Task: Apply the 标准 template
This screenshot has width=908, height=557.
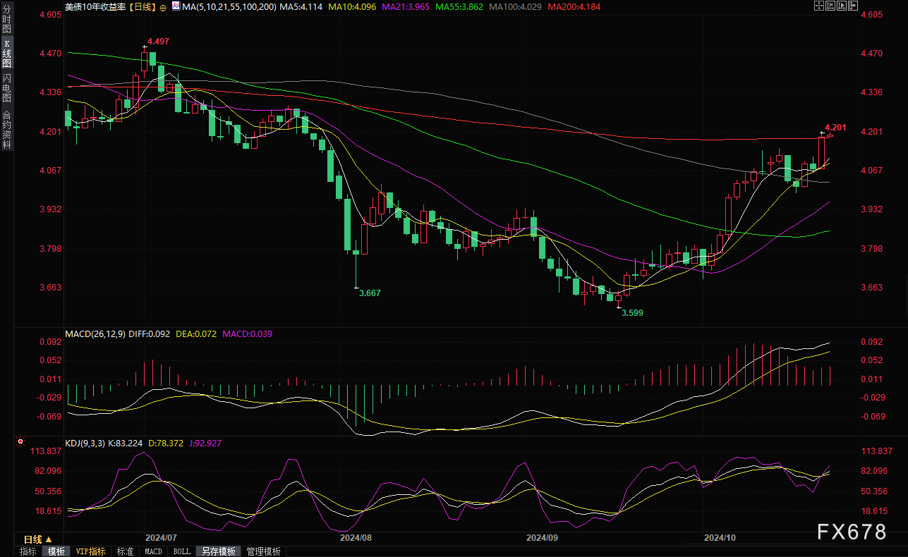Action: [125, 551]
